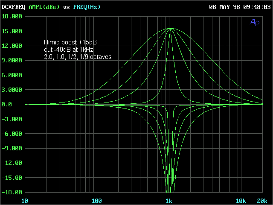
Task: Select the AMPL(dBu) axis title
Action: [x=45, y=7]
